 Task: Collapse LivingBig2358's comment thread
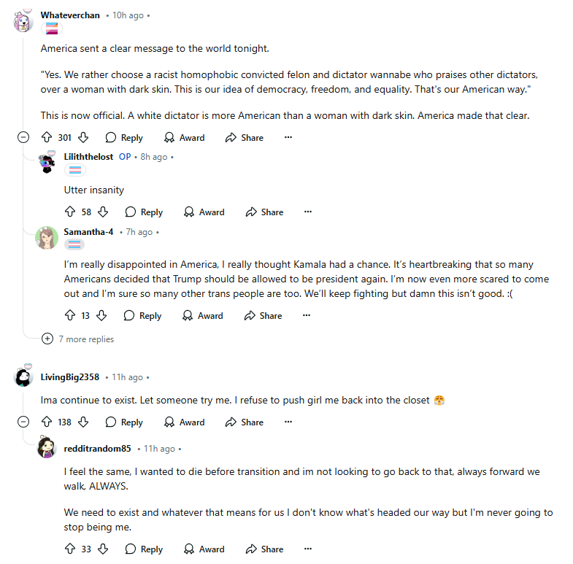pyautogui.click(x=23, y=422)
